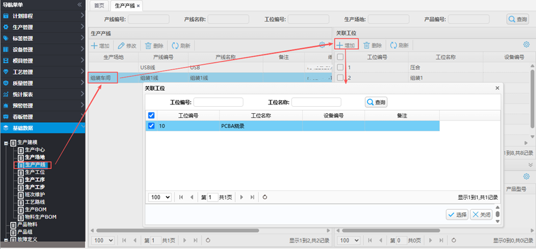Click the 统计报表 chart icon

pos(6,94)
